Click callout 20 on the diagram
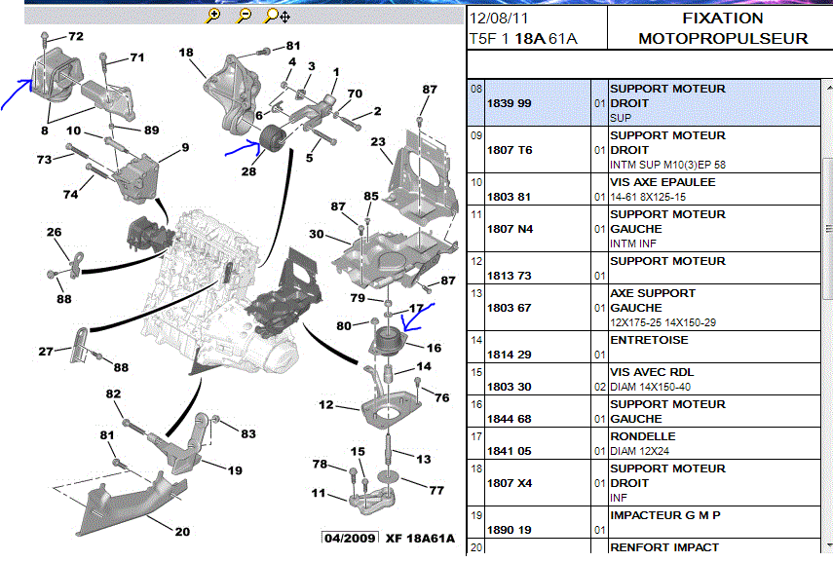Screen dimensions: 833x562 point(182,532)
